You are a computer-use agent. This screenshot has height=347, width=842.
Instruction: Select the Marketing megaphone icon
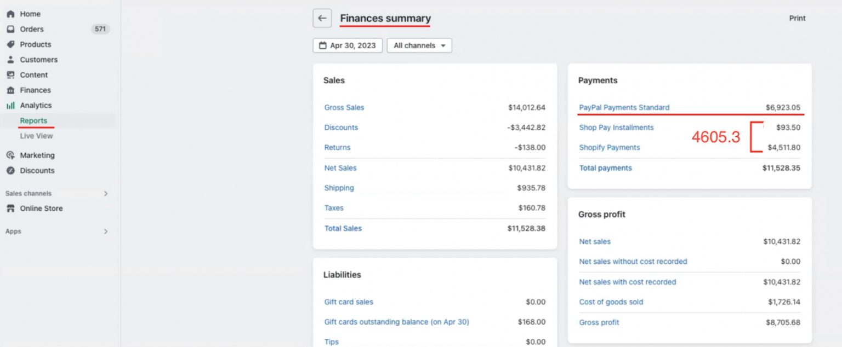[x=12, y=155]
